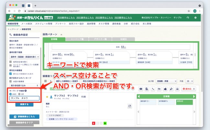
Task: Collapse 採用パターン with triangle arrow
Action: coord(61,35)
